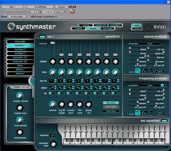Toggle sync in the frequency envelope
Screen dimensions: 171x151
pos(160,113)
